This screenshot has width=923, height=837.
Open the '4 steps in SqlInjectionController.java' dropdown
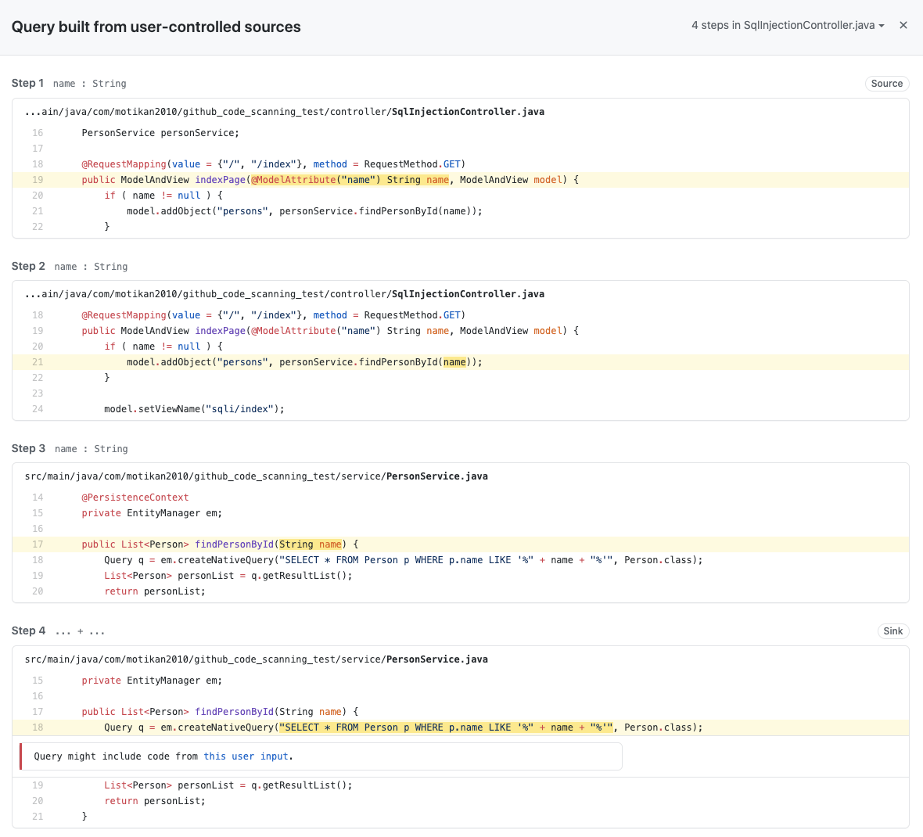coord(788,25)
